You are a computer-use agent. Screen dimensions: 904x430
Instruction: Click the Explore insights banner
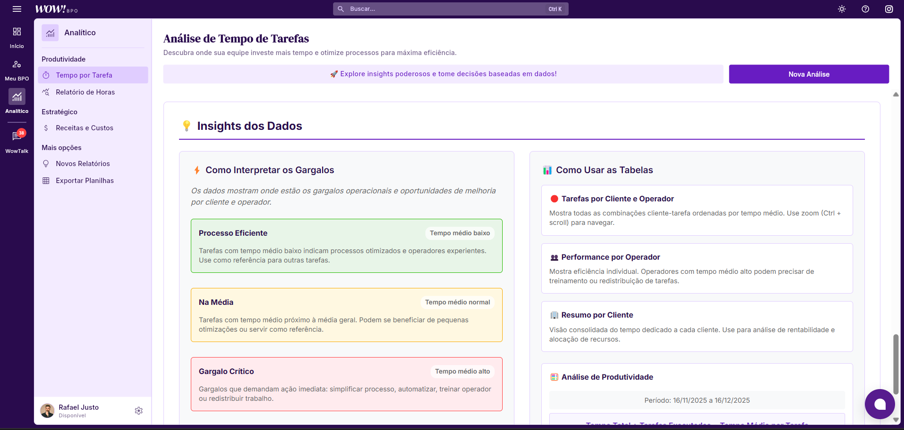[x=443, y=74]
